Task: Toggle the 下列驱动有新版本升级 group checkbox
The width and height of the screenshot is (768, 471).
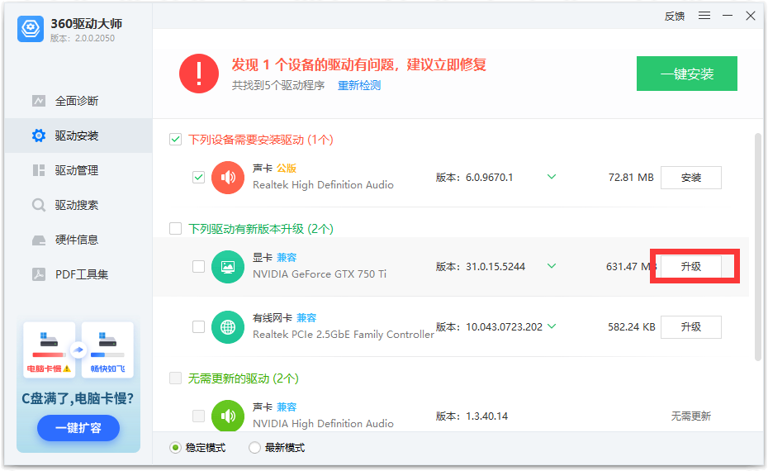Action: pyautogui.click(x=175, y=228)
